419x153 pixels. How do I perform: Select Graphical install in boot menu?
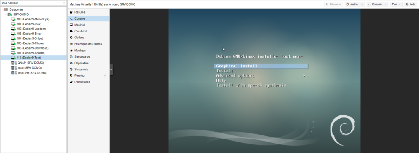point(261,66)
